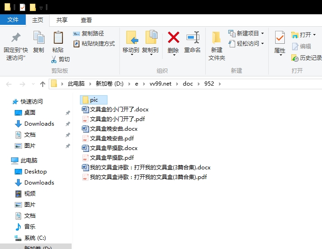Click the New folder (新建文件夹) icon
Screen dimensions: 322x249
pyautogui.click(x=216, y=37)
